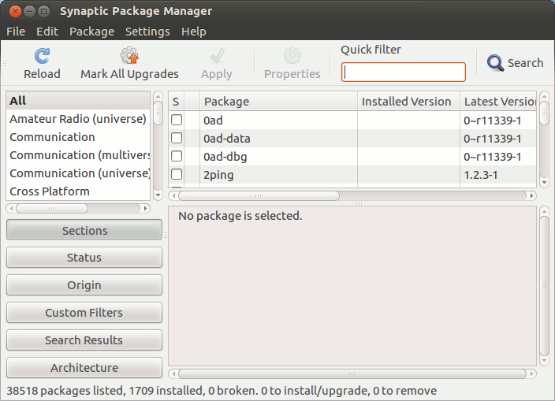
Task: Show the Status filter list
Action: (84, 258)
